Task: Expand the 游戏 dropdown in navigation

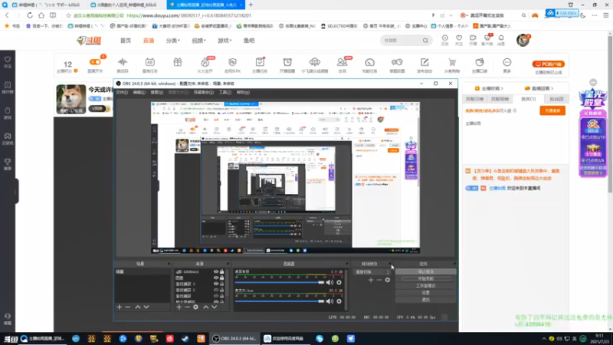Action: (x=225, y=41)
